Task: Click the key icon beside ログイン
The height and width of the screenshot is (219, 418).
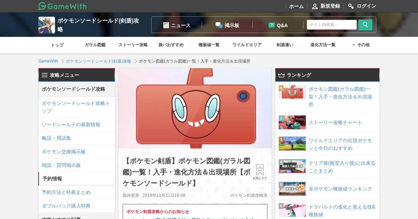Action: 351,6
